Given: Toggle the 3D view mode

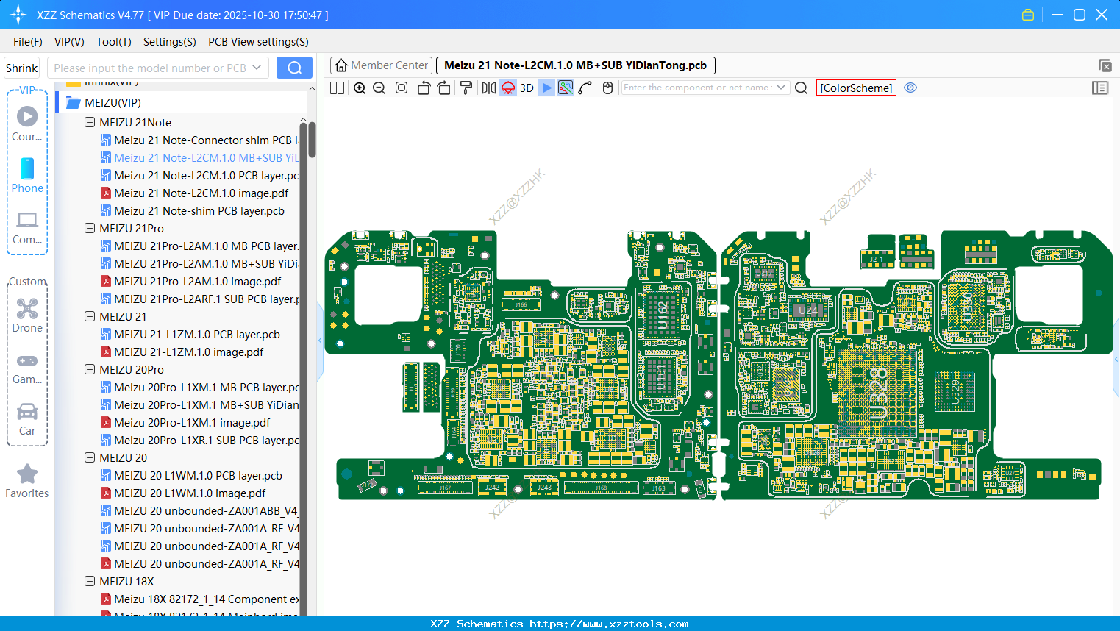Looking at the screenshot, I should pyautogui.click(x=527, y=88).
